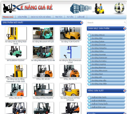Click the arrow icon beside Xe nâng chạy dầu
The height and width of the screenshot is (114, 127).
pos(89,81)
